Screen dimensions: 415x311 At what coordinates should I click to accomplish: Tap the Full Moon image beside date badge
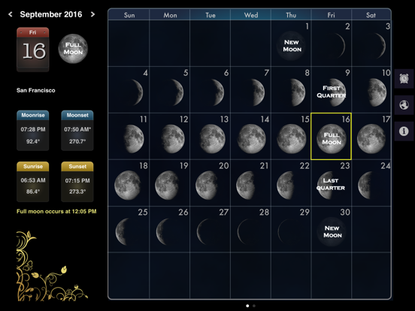pos(73,49)
